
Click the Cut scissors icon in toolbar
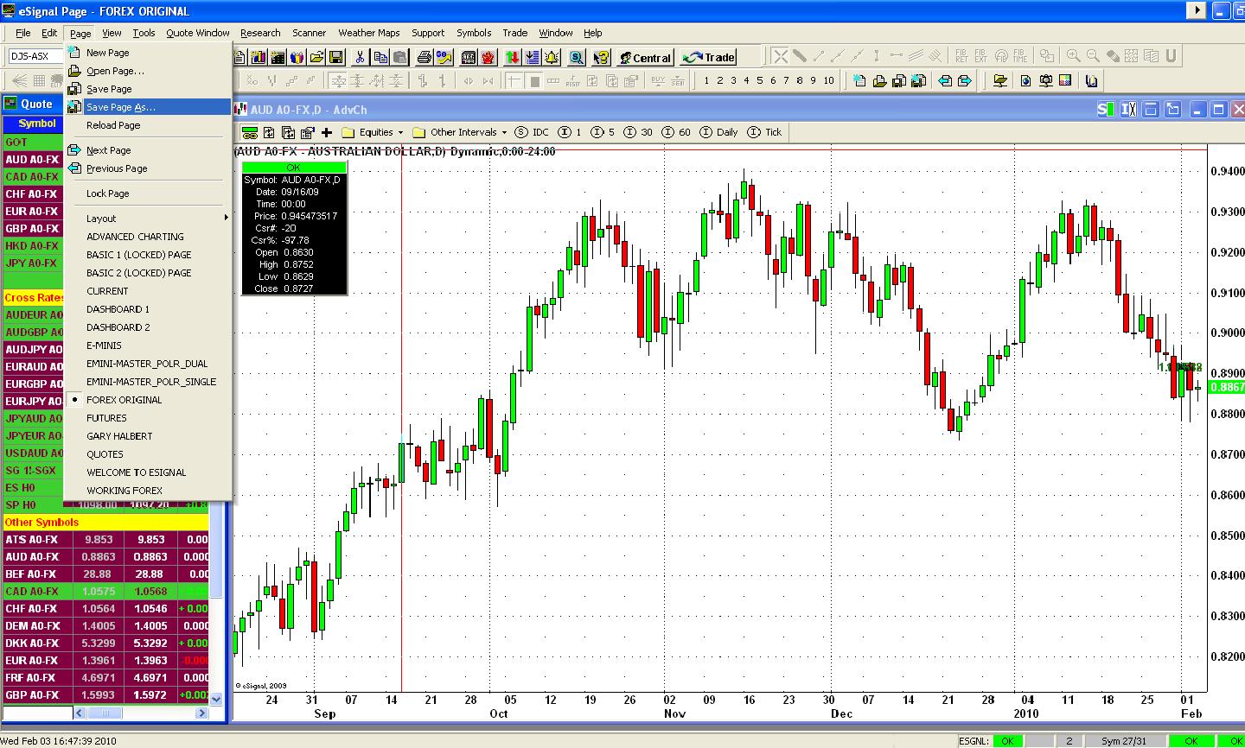pos(360,57)
